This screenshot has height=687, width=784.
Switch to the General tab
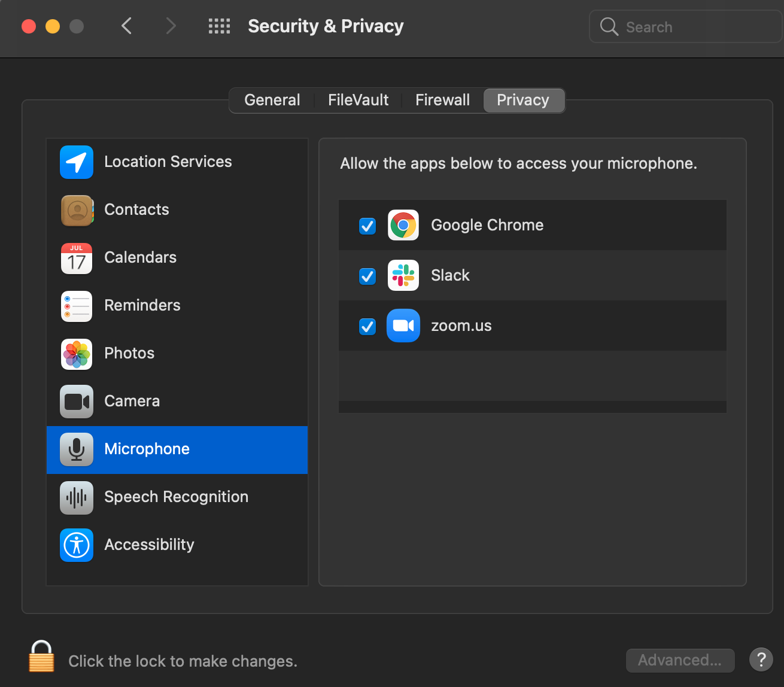pos(272,100)
